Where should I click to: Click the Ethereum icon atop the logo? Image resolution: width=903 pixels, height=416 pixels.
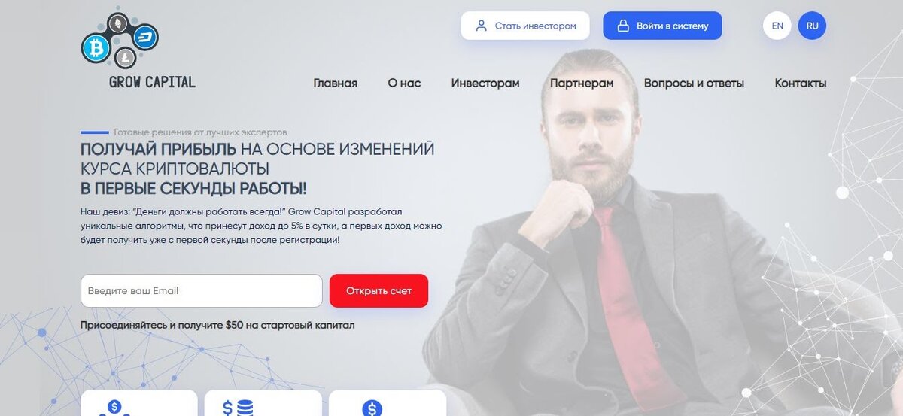(x=117, y=24)
